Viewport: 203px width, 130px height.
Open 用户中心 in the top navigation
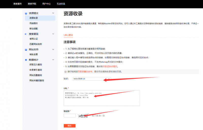click(x=46, y=4)
